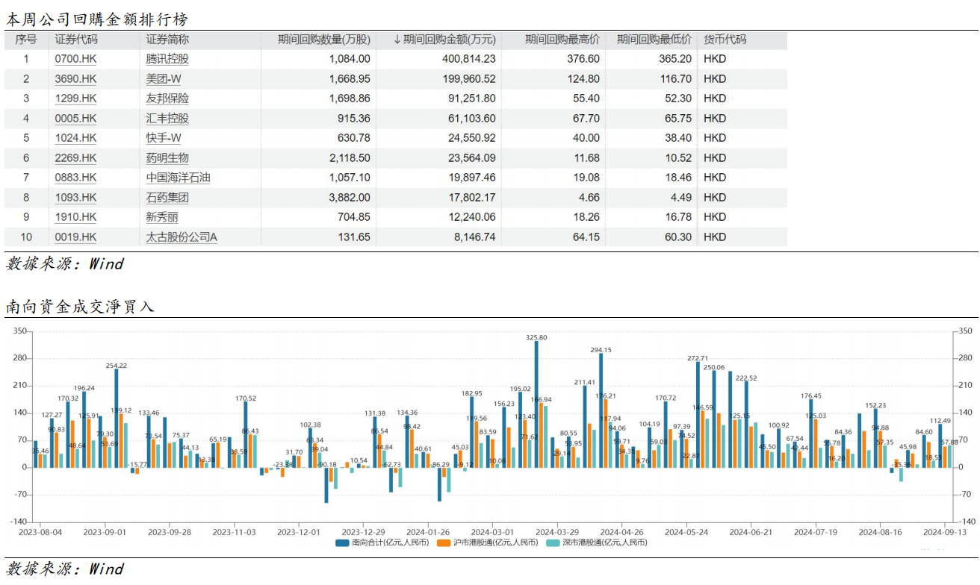The height and width of the screenshot is (585, 980).
Task: Select the 376.60 highest price cell
Action: click(x=583, y=59)
